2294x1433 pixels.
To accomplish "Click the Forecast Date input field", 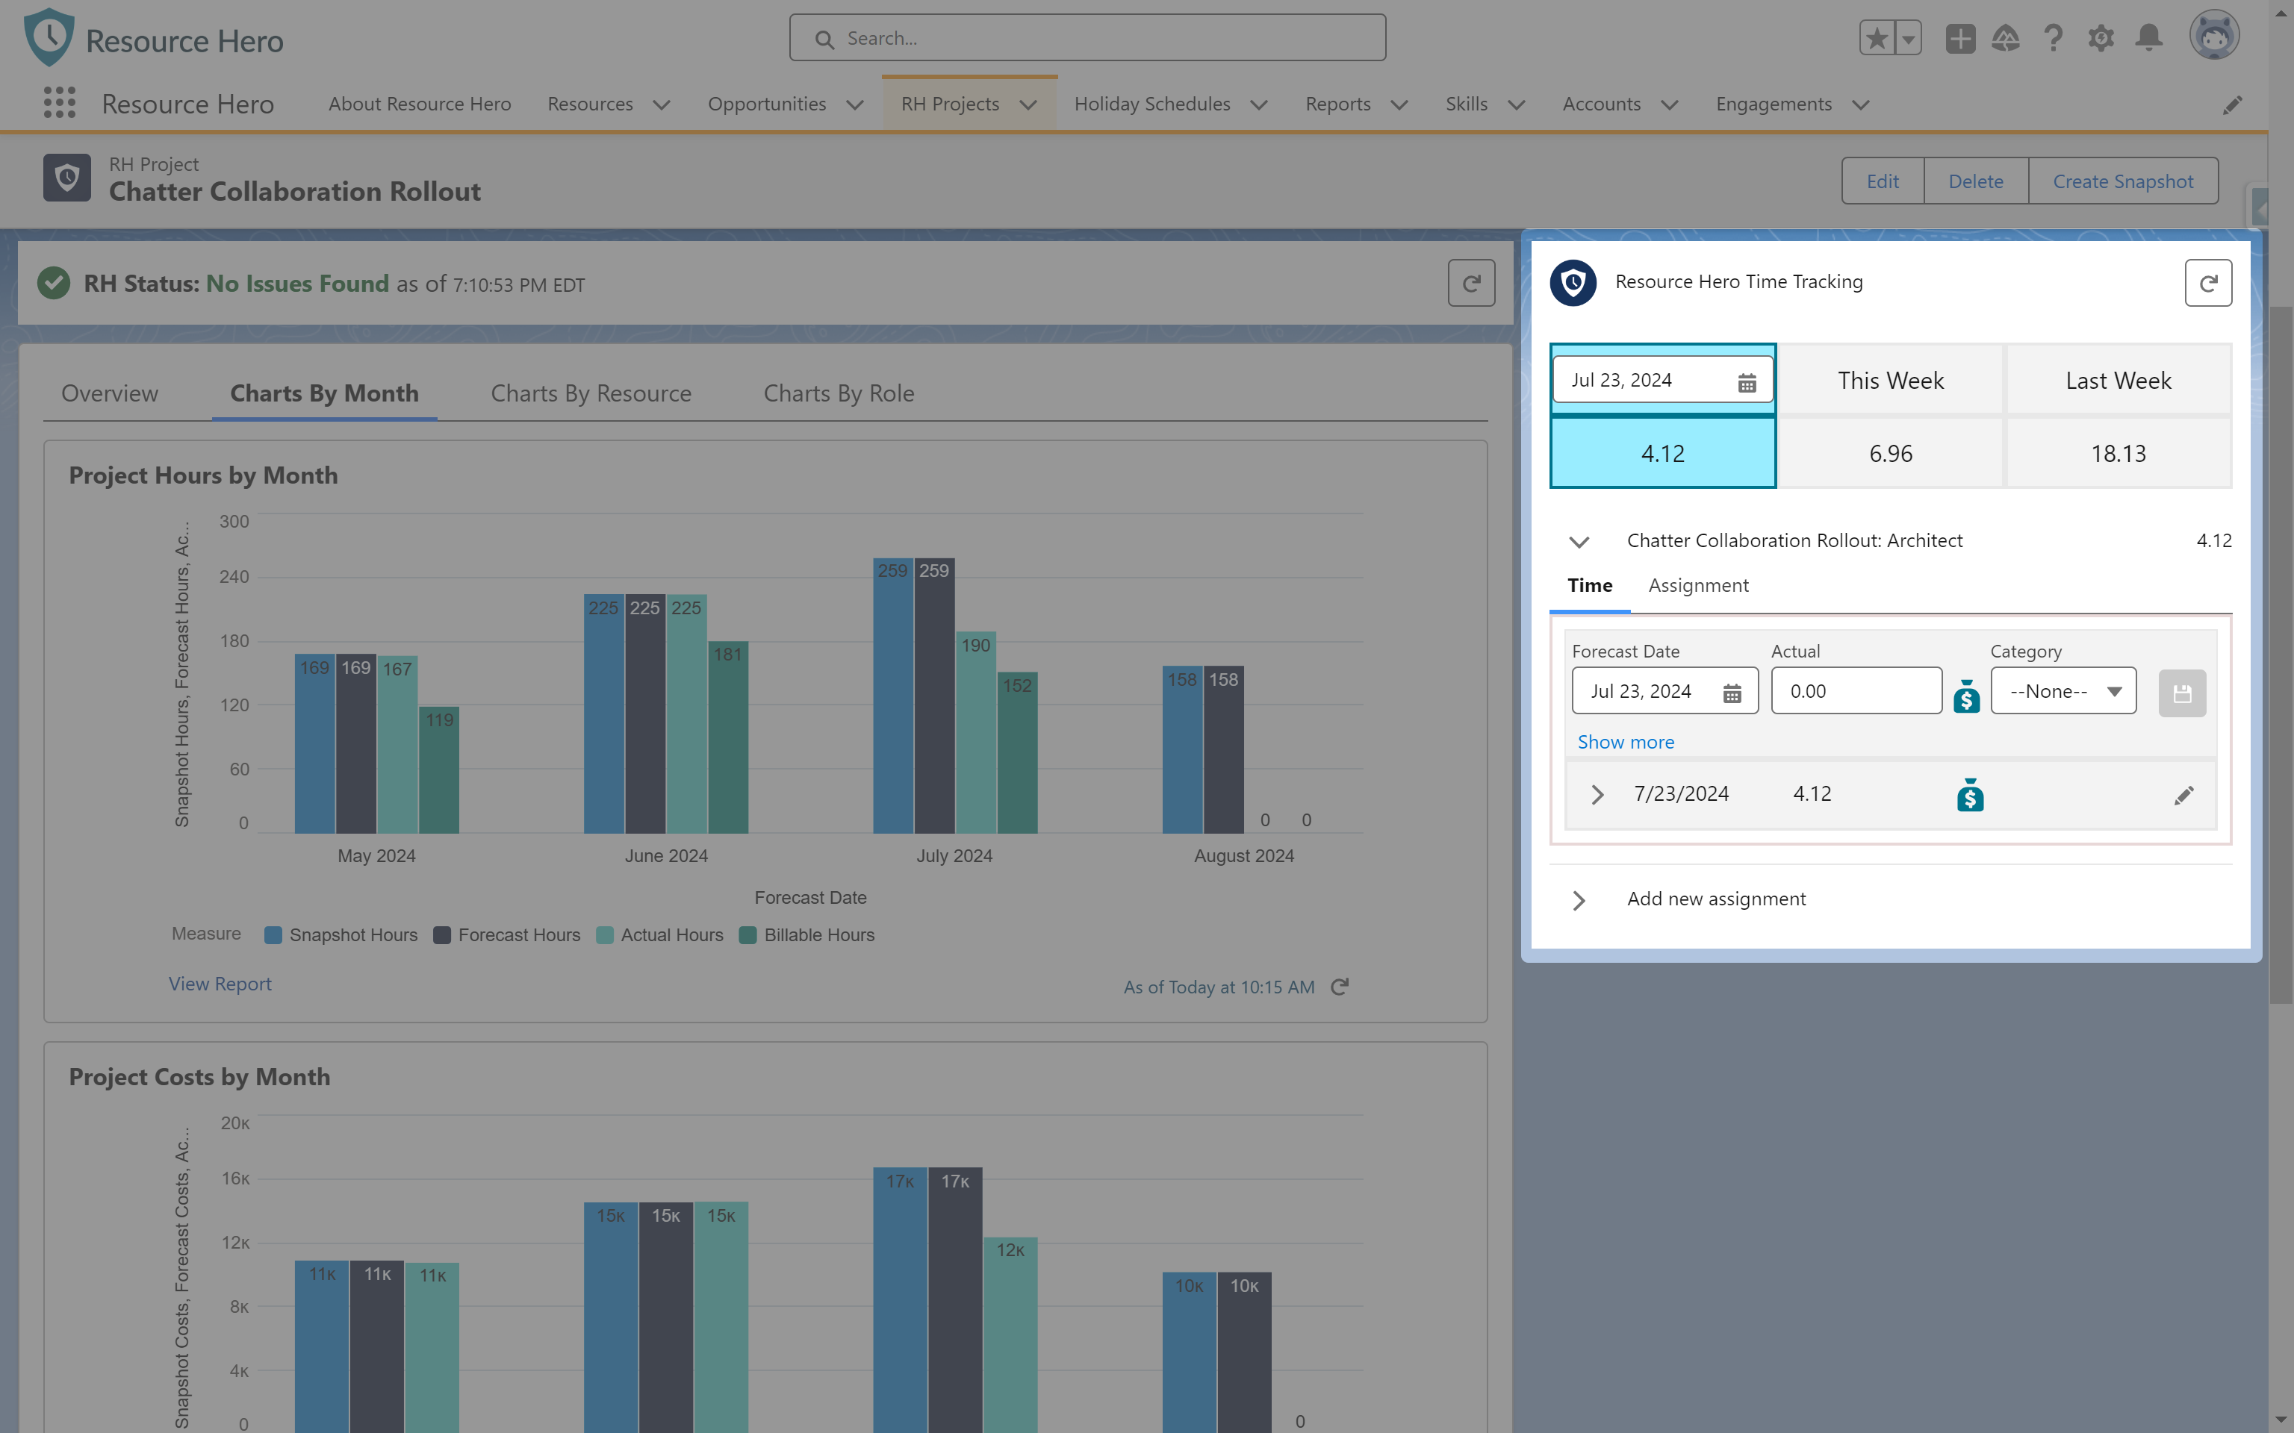I will click(1664, 691).
